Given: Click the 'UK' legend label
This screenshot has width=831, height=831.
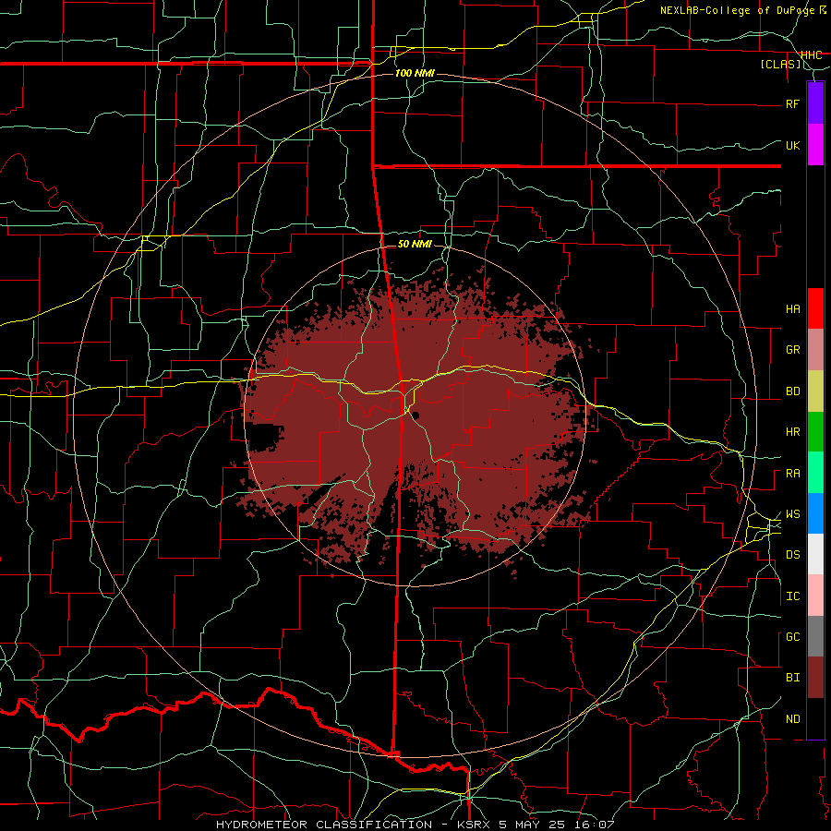Looking at the screenshot, I should point(792,145).
